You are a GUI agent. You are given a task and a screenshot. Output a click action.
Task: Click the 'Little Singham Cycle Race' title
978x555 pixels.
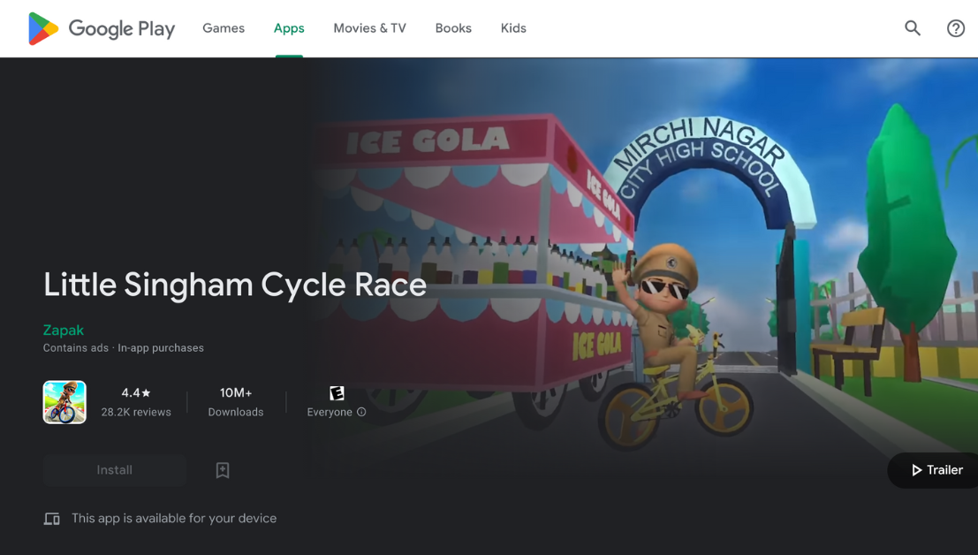(x=234, y=285)
